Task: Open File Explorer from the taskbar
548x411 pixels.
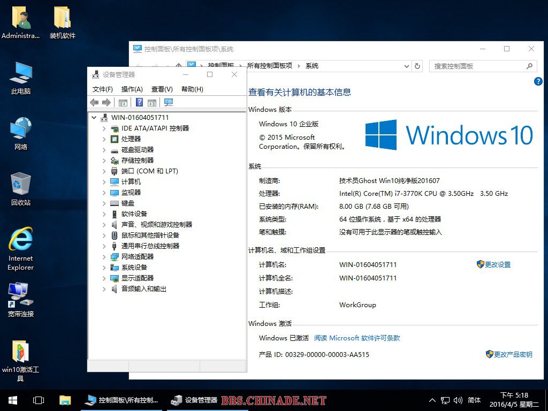Action: [65, 400]
